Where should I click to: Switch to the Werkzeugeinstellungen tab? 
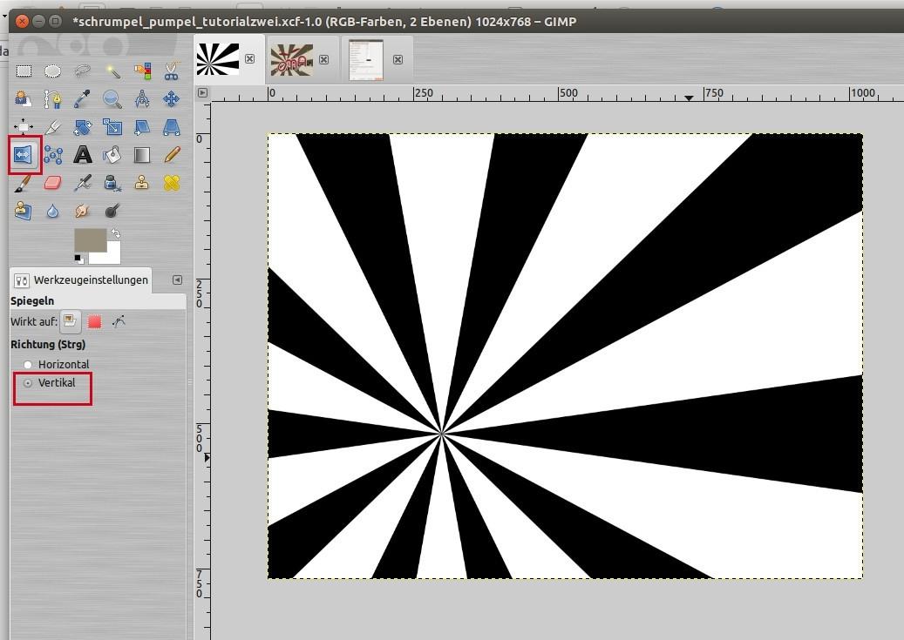coord(81,280)
